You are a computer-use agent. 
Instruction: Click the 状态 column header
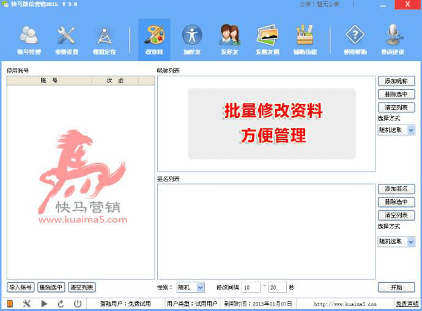click(115, 81)
